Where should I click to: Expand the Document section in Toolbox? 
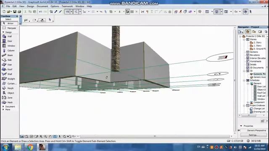coord(3,107)
